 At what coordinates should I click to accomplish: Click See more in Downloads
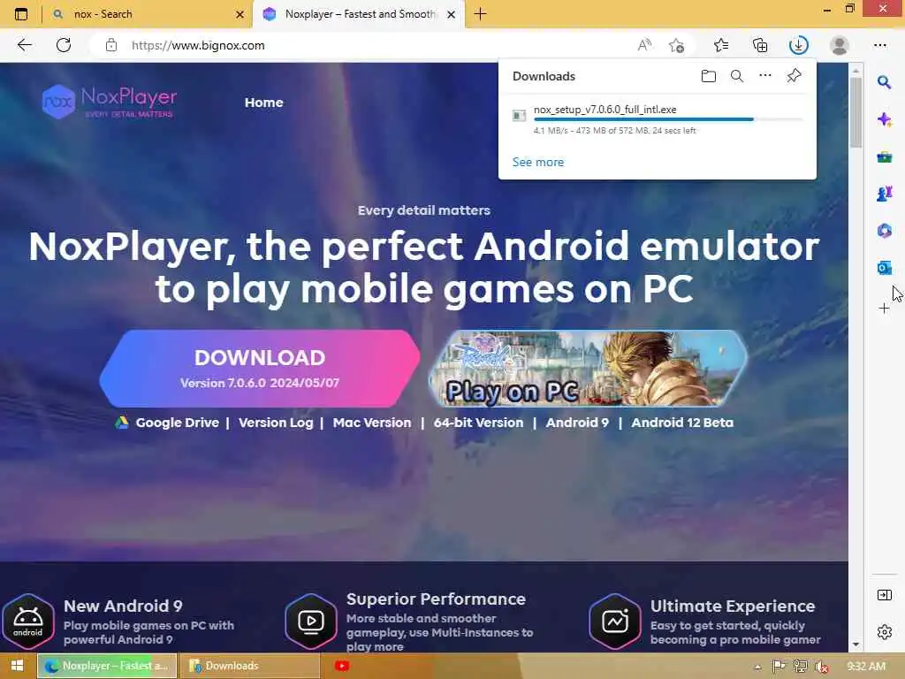pyautogui.click(x=538, y=163)
